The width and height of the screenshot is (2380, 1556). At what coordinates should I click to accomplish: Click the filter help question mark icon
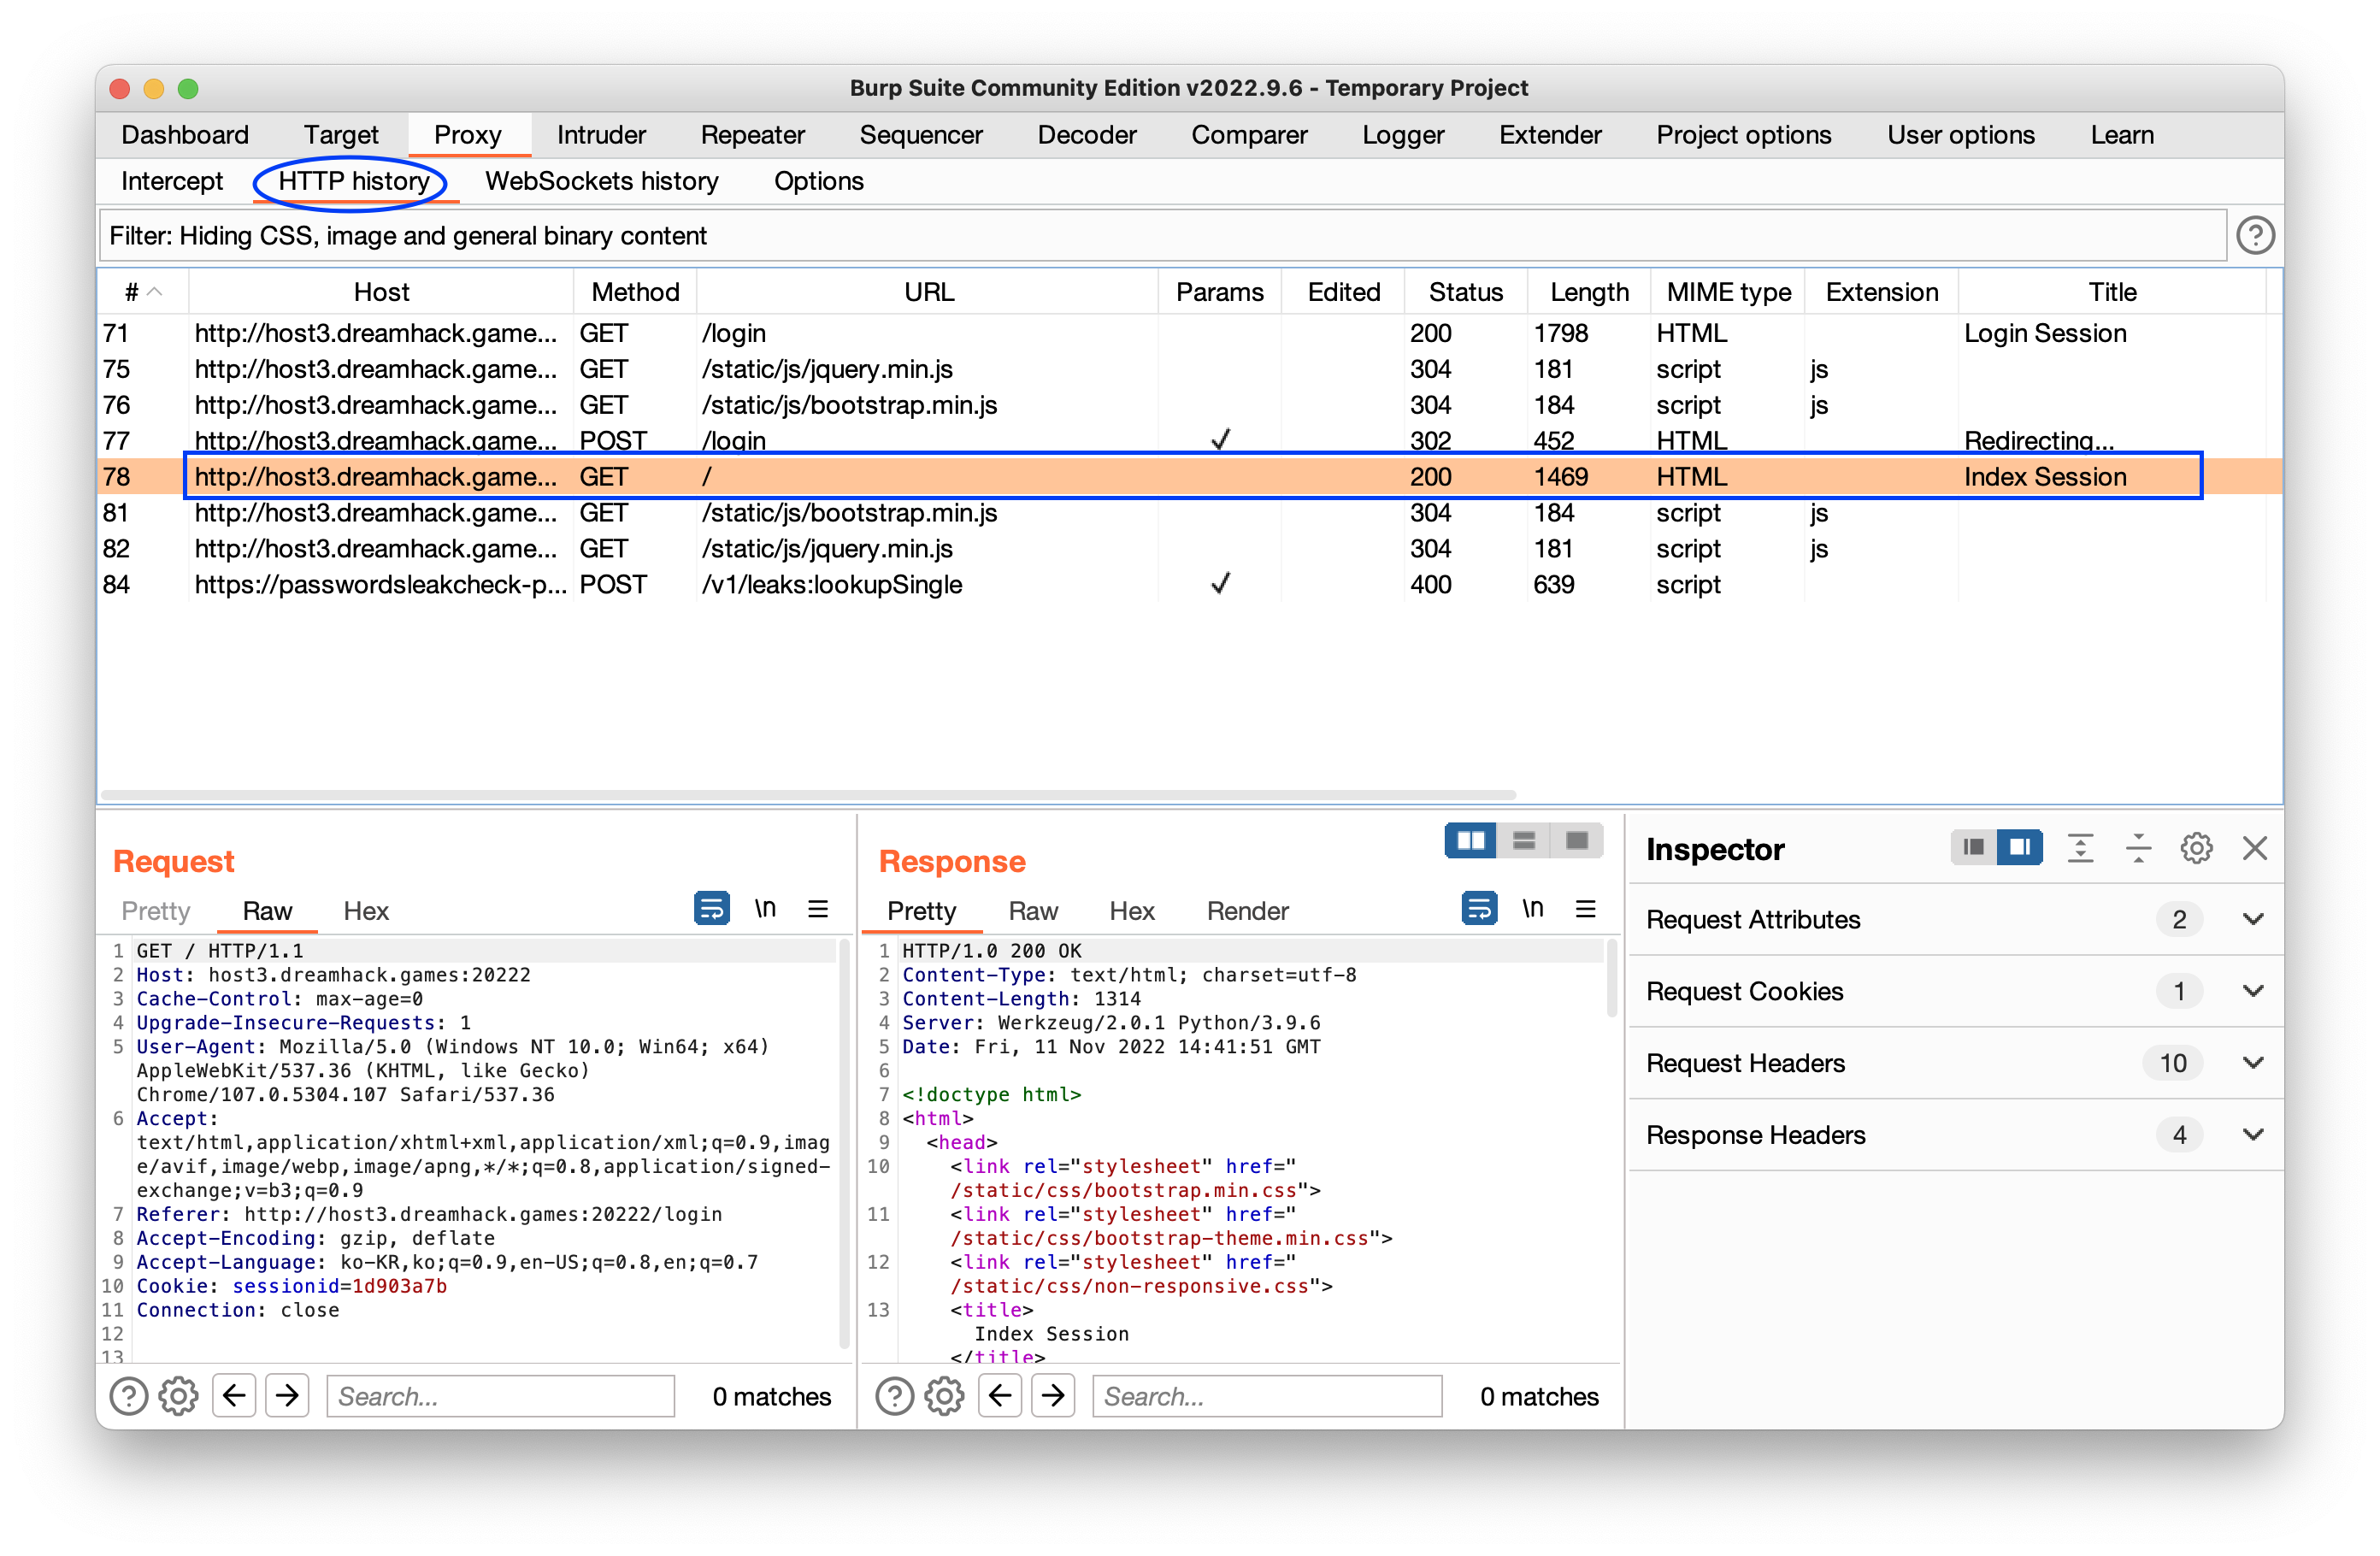[x=2254, y=236]
